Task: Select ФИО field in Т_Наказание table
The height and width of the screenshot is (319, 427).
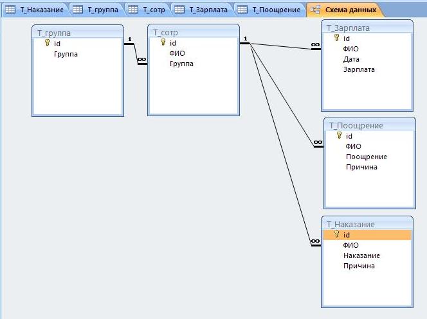Action: click(367, 245)
